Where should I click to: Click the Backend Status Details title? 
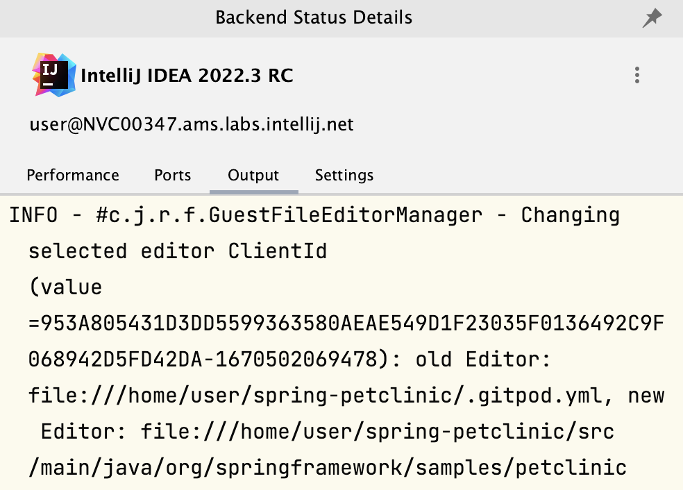pos(314,18)
